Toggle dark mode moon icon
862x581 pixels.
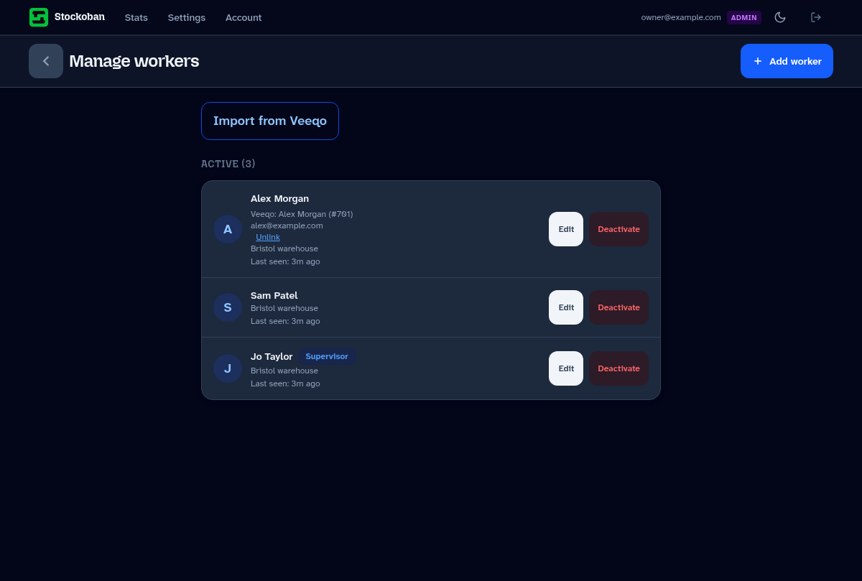click(x=780, y=17)
